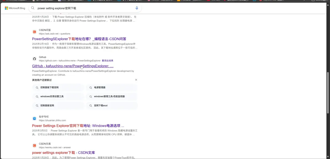This screenshot has height=159, width=330.
Task: Click the CSDN文库 site name label
Action: pyautogui.click(x=45, y=144)
